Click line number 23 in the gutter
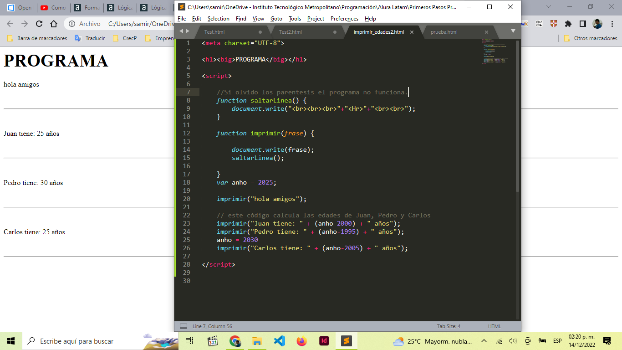The image size is (622, 350). pos(186,223)
